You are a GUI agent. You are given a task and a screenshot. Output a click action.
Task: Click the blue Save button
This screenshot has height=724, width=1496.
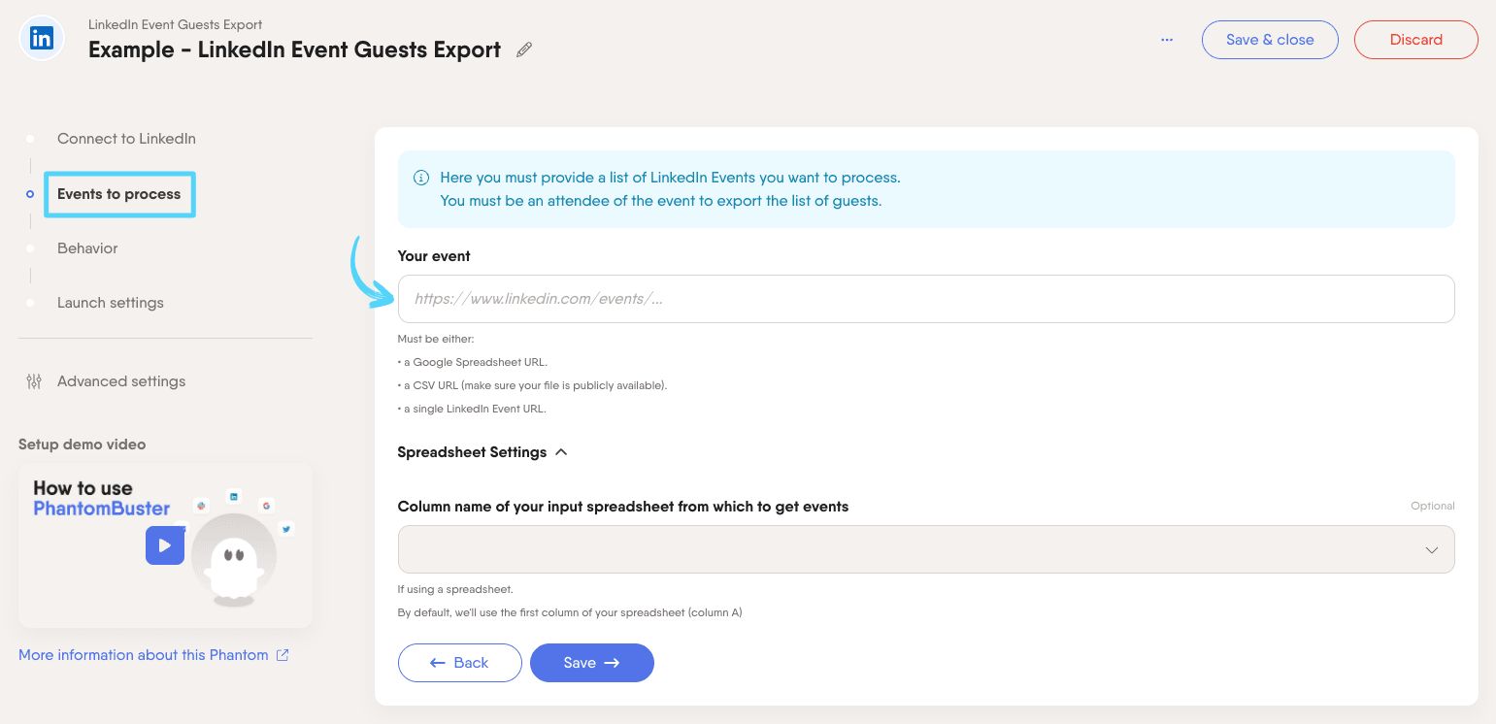pyautogui.click(x=592, y=663)
